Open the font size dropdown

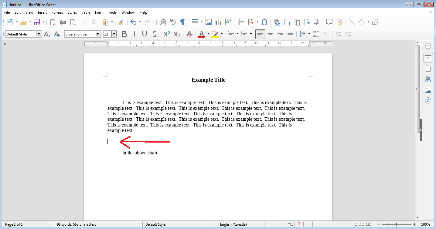tap(114, 34)
